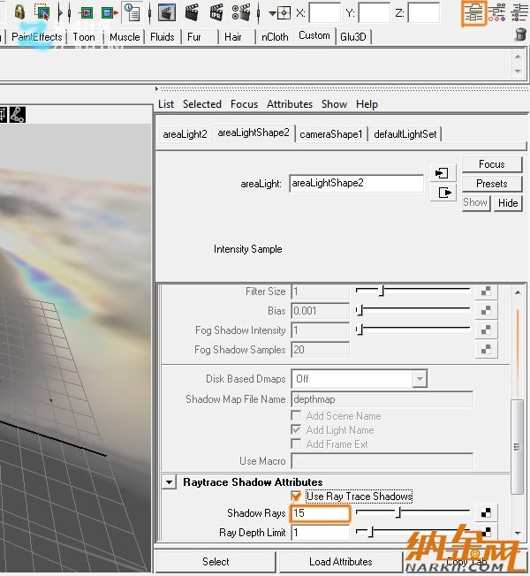Click the map button beside Shadow Rays
The width and height of the screenshot is (530, 576).
(486, 513)
